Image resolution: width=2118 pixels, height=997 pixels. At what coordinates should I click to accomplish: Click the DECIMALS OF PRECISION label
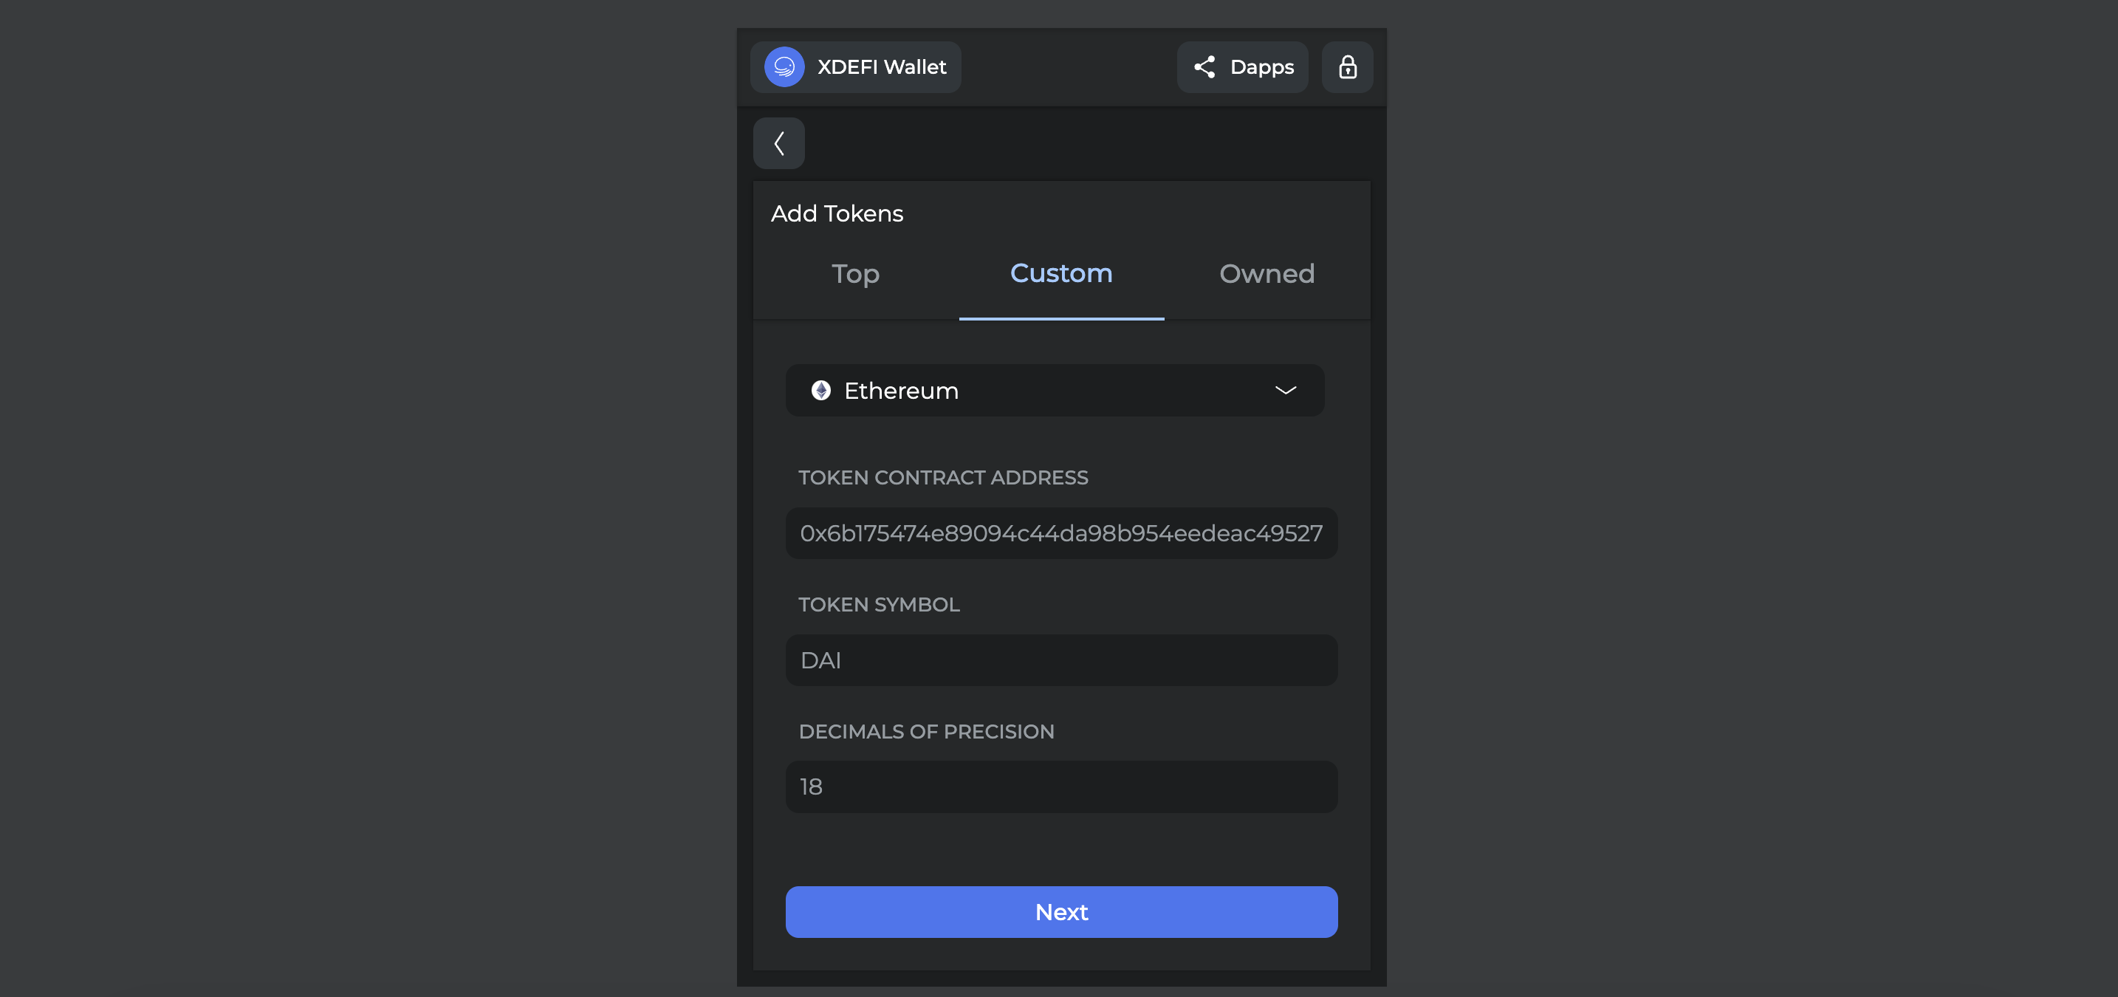[926, 732]
